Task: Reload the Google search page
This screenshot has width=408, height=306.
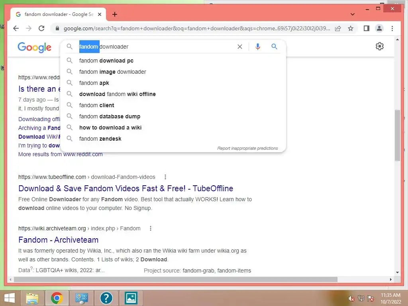Action: pyautogui.click(x=41, y=28)
